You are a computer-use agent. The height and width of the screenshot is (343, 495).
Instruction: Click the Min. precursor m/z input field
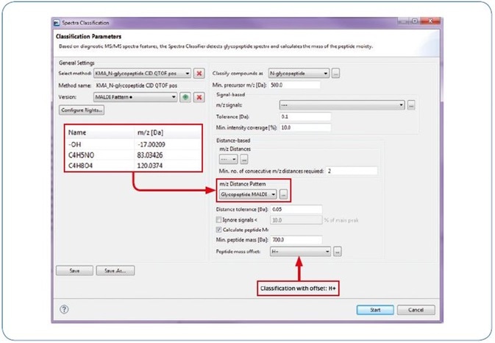294,85
